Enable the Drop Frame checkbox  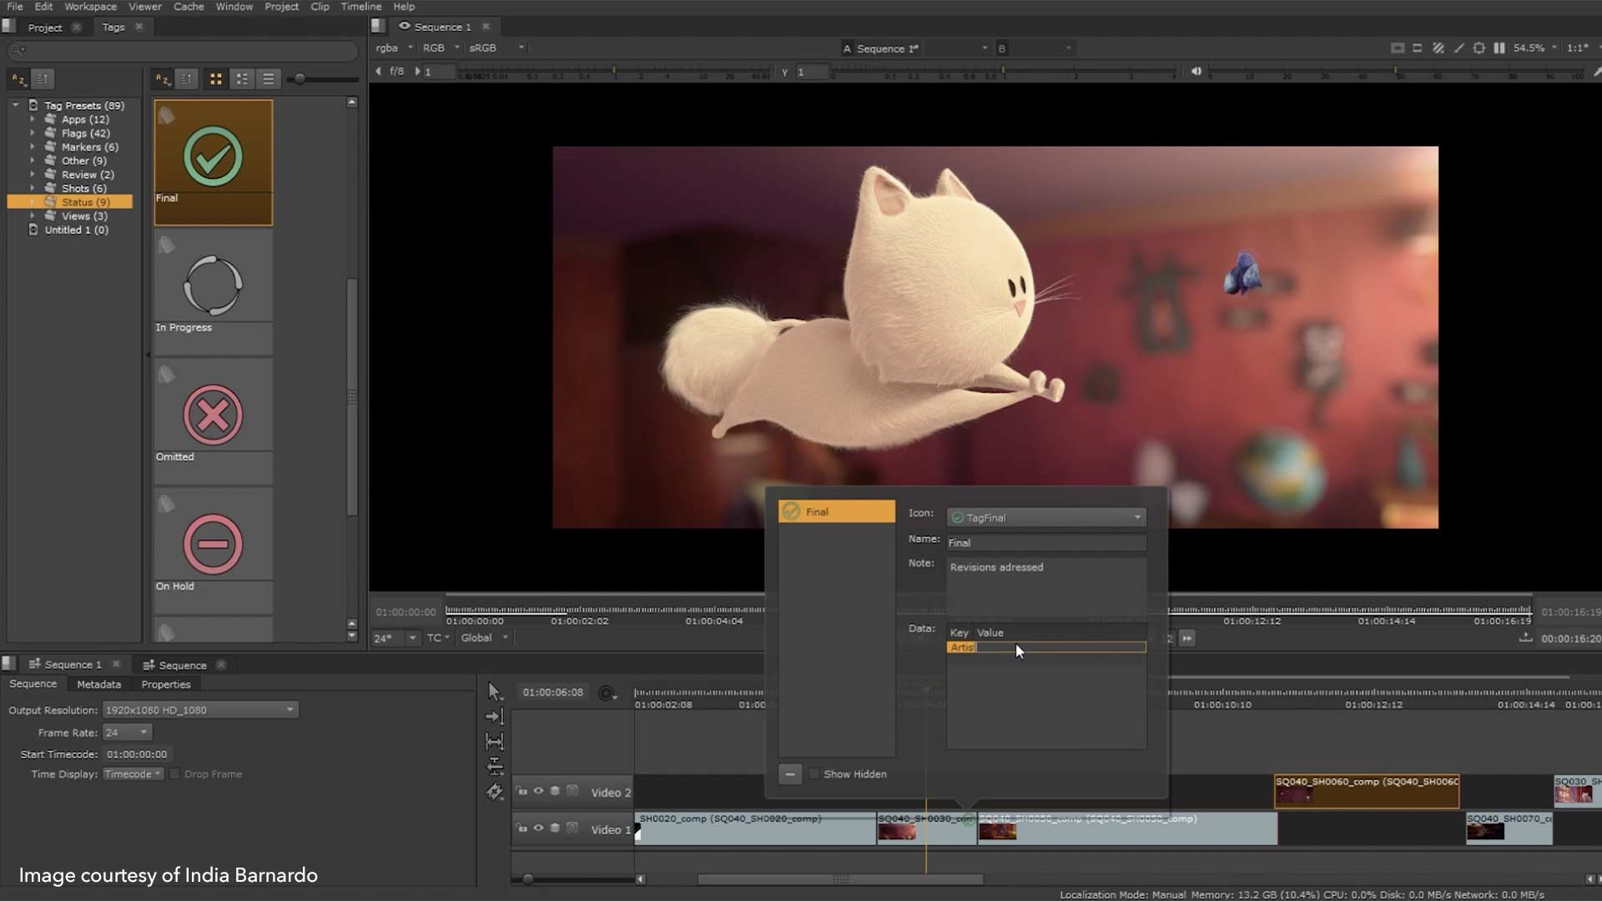(x=175, y=774)
